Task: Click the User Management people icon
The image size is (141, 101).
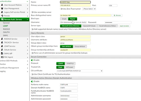Action: (x=2, y=8)
